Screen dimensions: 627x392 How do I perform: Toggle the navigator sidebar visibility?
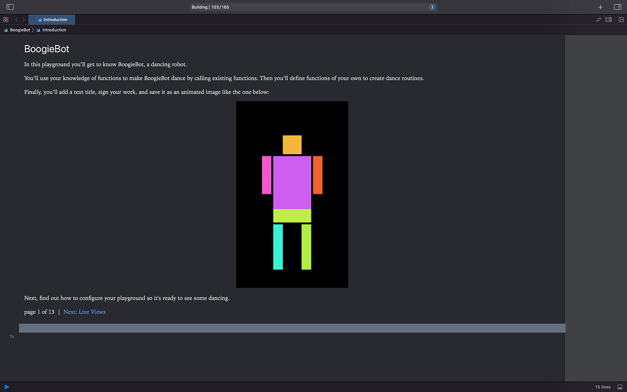[x=9, y=7]
